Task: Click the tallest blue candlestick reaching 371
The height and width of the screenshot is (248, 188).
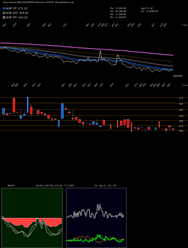Action: (28, 105)
